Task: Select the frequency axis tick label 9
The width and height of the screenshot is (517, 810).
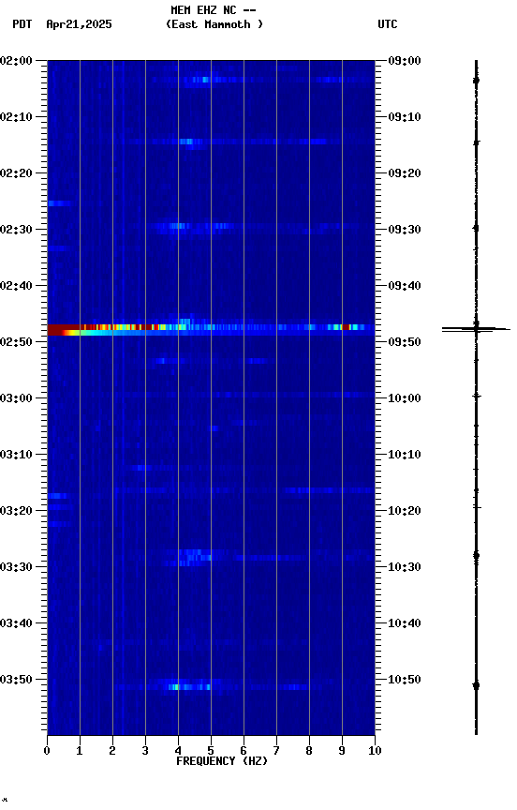Action: pyautogui.click(x=342, y=751)
